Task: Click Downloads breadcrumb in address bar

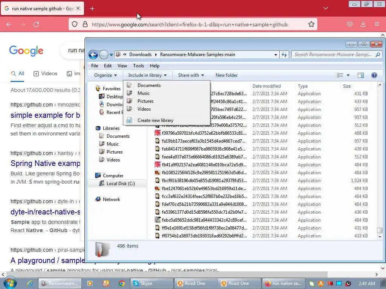Action: click(x=140, y=55)
